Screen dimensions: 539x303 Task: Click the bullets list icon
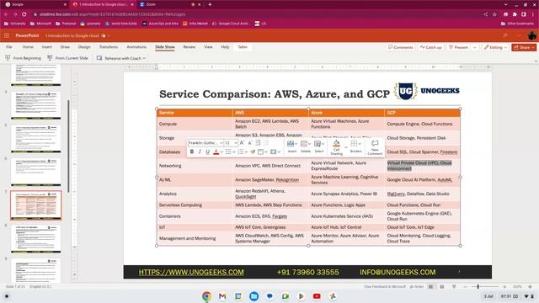coord(228,151)
